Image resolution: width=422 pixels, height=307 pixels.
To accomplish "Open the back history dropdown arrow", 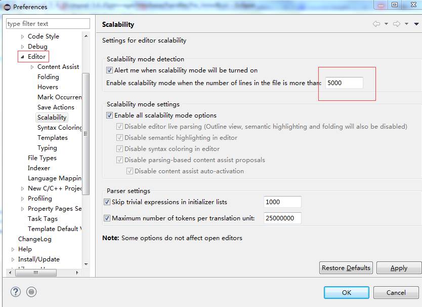I will [x=386, y=24].
